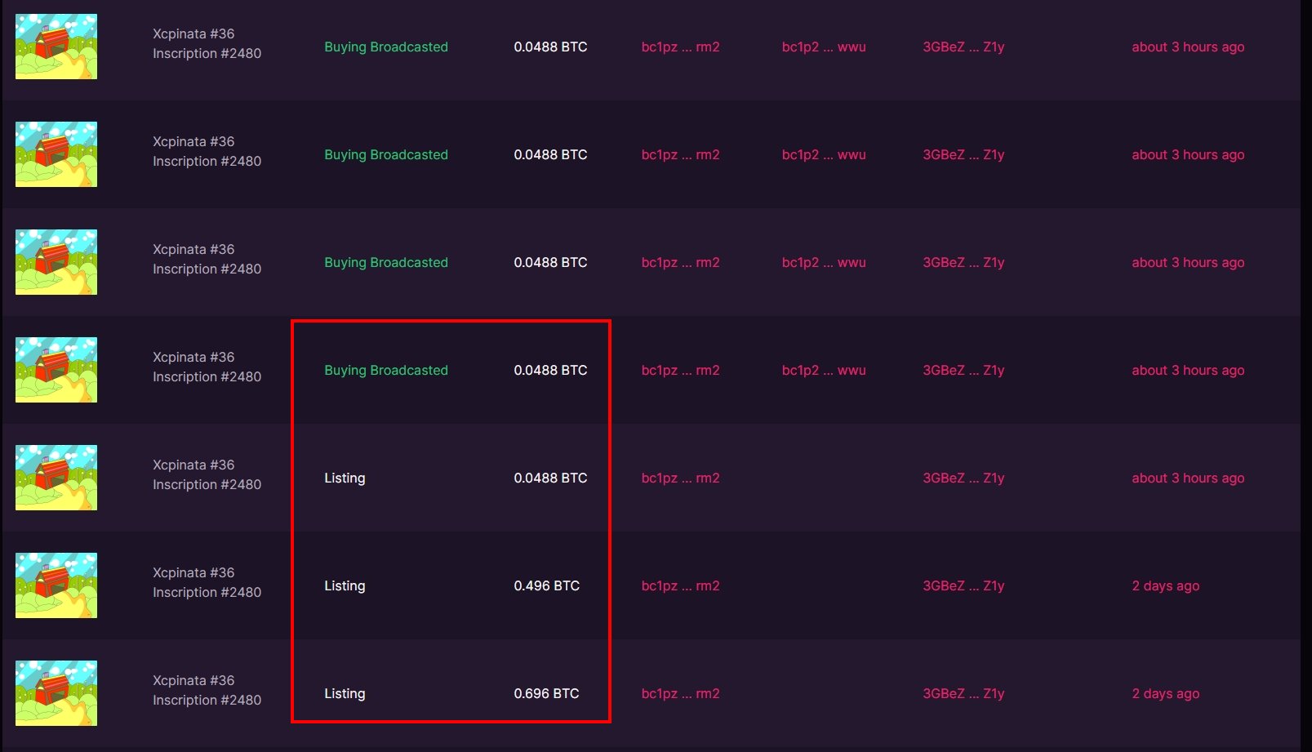Click Xcpinata #36 name in 0.696 BTC row
Screen dimensions: 1312x752
coord(193,680)
